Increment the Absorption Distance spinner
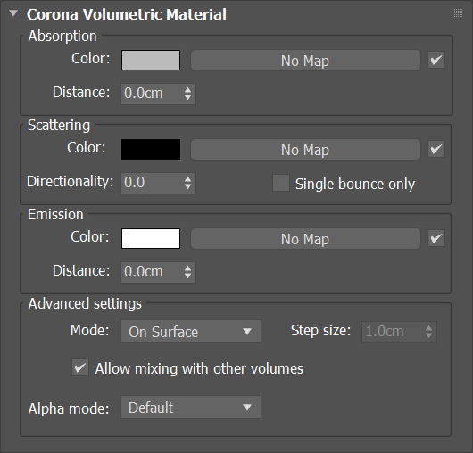 point(187,90)
